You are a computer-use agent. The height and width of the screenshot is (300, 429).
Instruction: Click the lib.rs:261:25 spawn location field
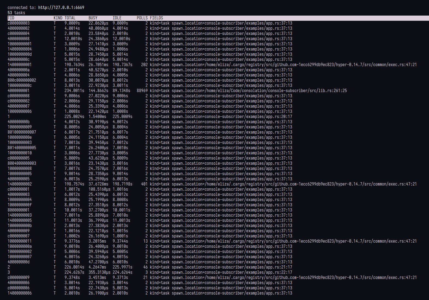248,91
